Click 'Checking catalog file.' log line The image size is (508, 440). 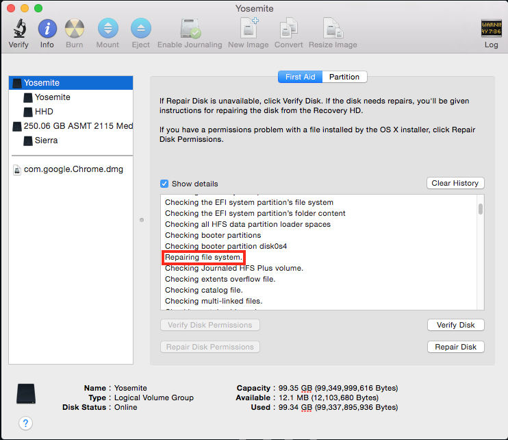(x=204, y=290)
